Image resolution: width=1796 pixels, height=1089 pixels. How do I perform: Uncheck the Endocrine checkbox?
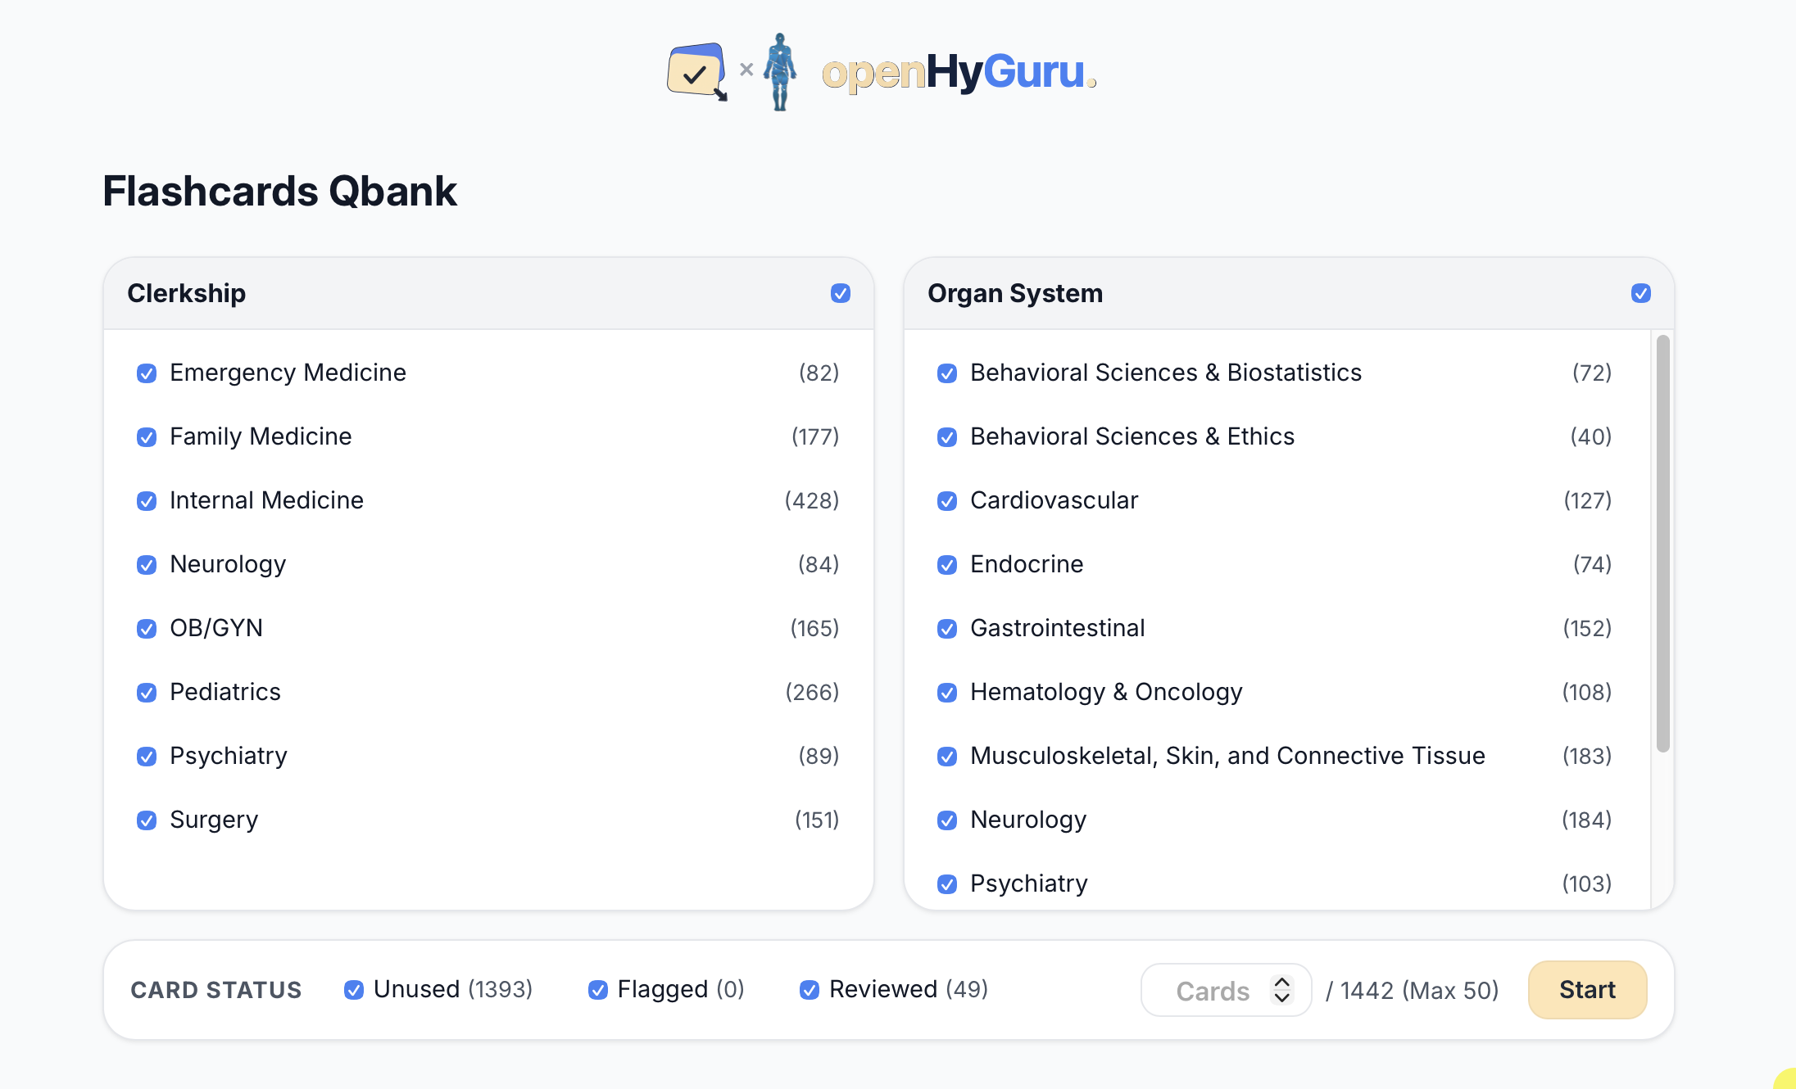click(x=947, y=565)
